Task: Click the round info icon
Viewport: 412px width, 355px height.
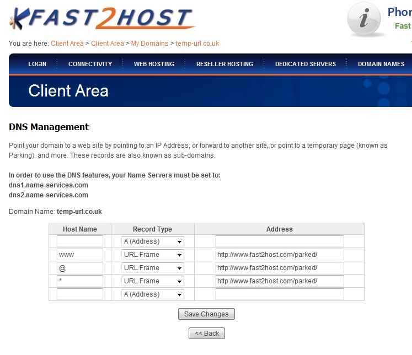Action: pyautogui.click(x=364, y=19)
